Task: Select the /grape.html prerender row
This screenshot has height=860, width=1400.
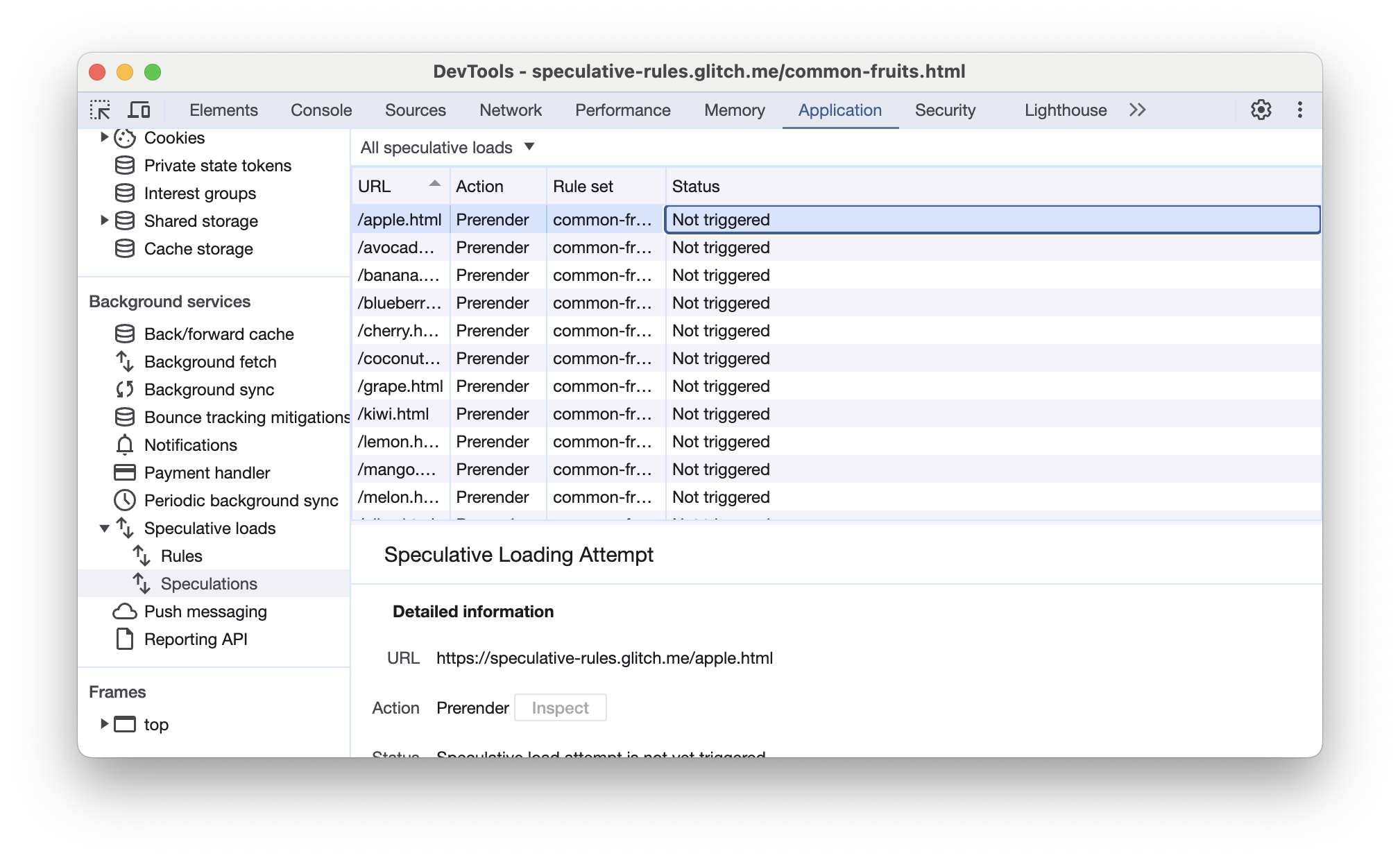Action: point(600,385)
